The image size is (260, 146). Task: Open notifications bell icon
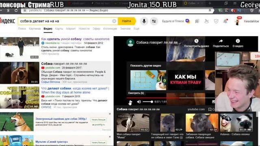click(225, 21)
